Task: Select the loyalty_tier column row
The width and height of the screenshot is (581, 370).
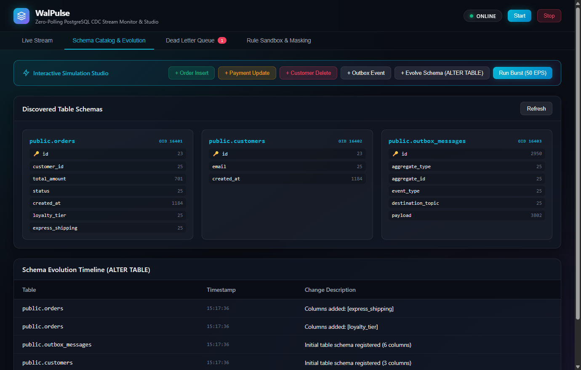Action: click(108, 215)
